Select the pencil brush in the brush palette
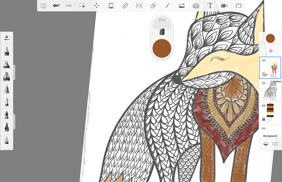 tap(7, 52)
